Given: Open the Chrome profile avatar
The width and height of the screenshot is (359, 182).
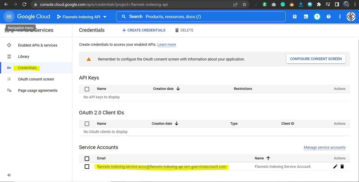Looking at the screenshot, I should click(346, 4).
